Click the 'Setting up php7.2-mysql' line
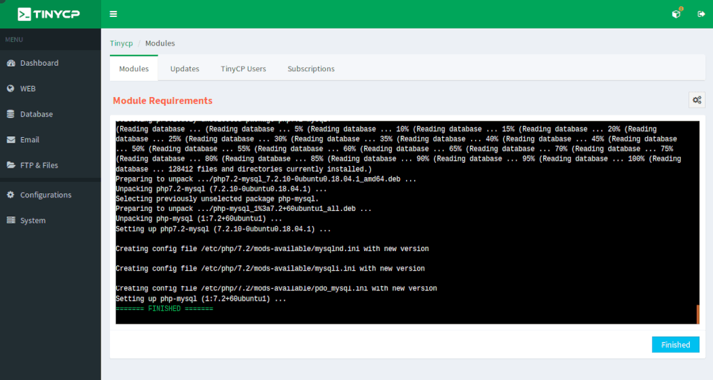 tap(223, 229)
